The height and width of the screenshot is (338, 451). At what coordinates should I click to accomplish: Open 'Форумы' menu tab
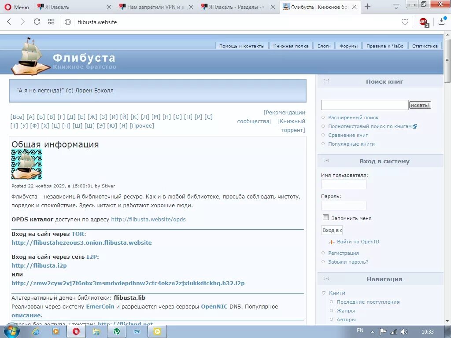click(x=348, y=46)
